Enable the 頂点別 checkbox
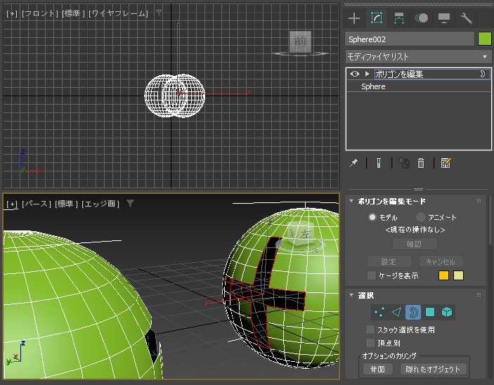This screenshot has width=494, height=385. click(370, 343)
